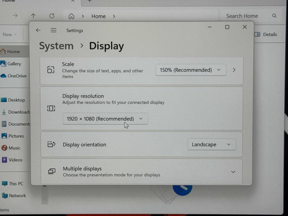Click the Scale description text
Screen dimensions: 288x216
[102, 73]
